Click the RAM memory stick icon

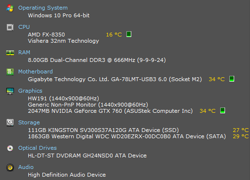pyautogui.click(x=10, y=53)
